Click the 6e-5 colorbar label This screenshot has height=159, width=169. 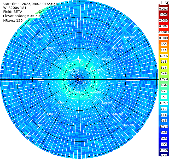pyautogui.click(x=164, y=44)
